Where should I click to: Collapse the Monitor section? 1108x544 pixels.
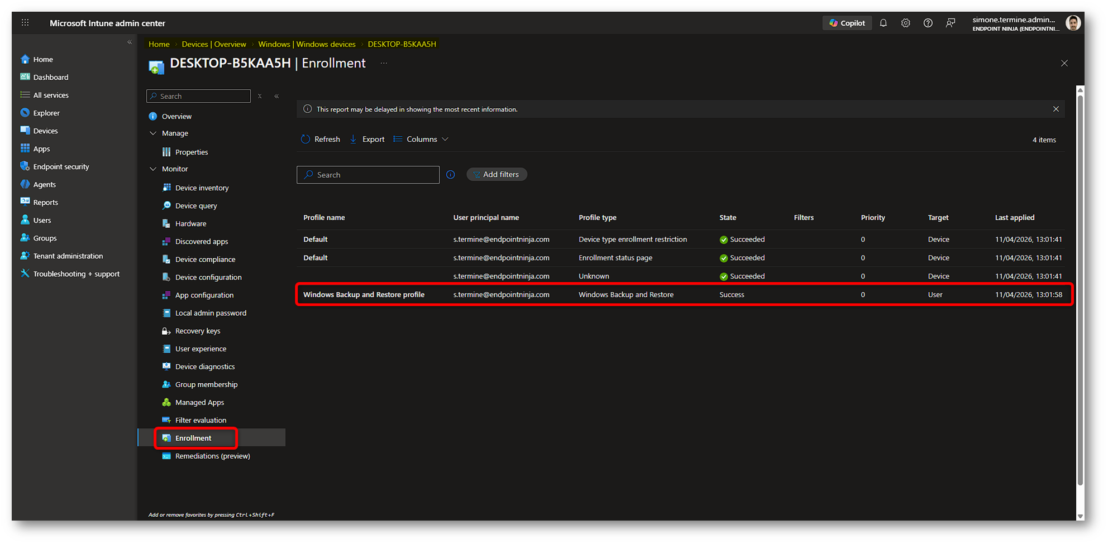click(x=153, y=169)
